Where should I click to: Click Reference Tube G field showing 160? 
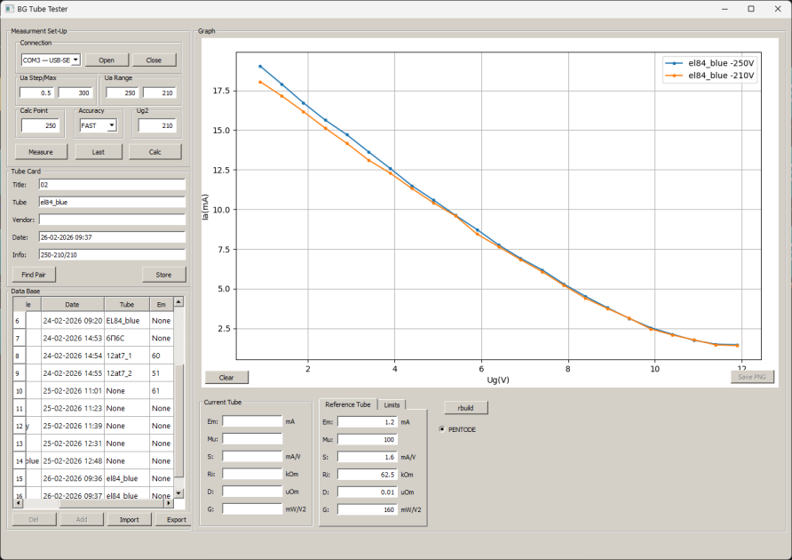click(368, 509)
